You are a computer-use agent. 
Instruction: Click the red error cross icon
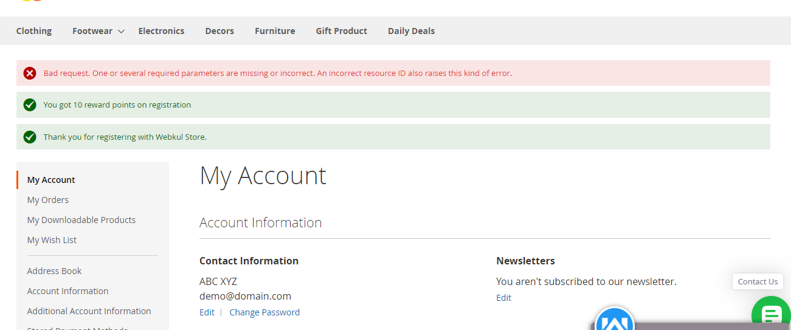[x=30, y=73]
